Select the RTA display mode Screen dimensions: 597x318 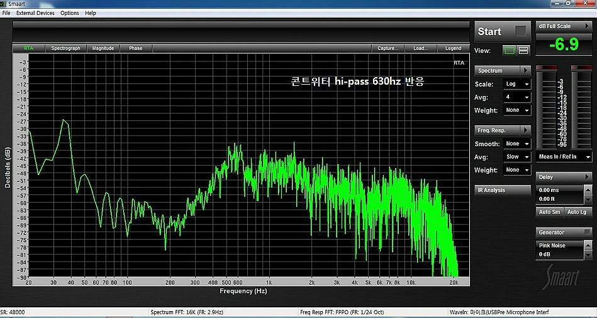pos(29,48)
